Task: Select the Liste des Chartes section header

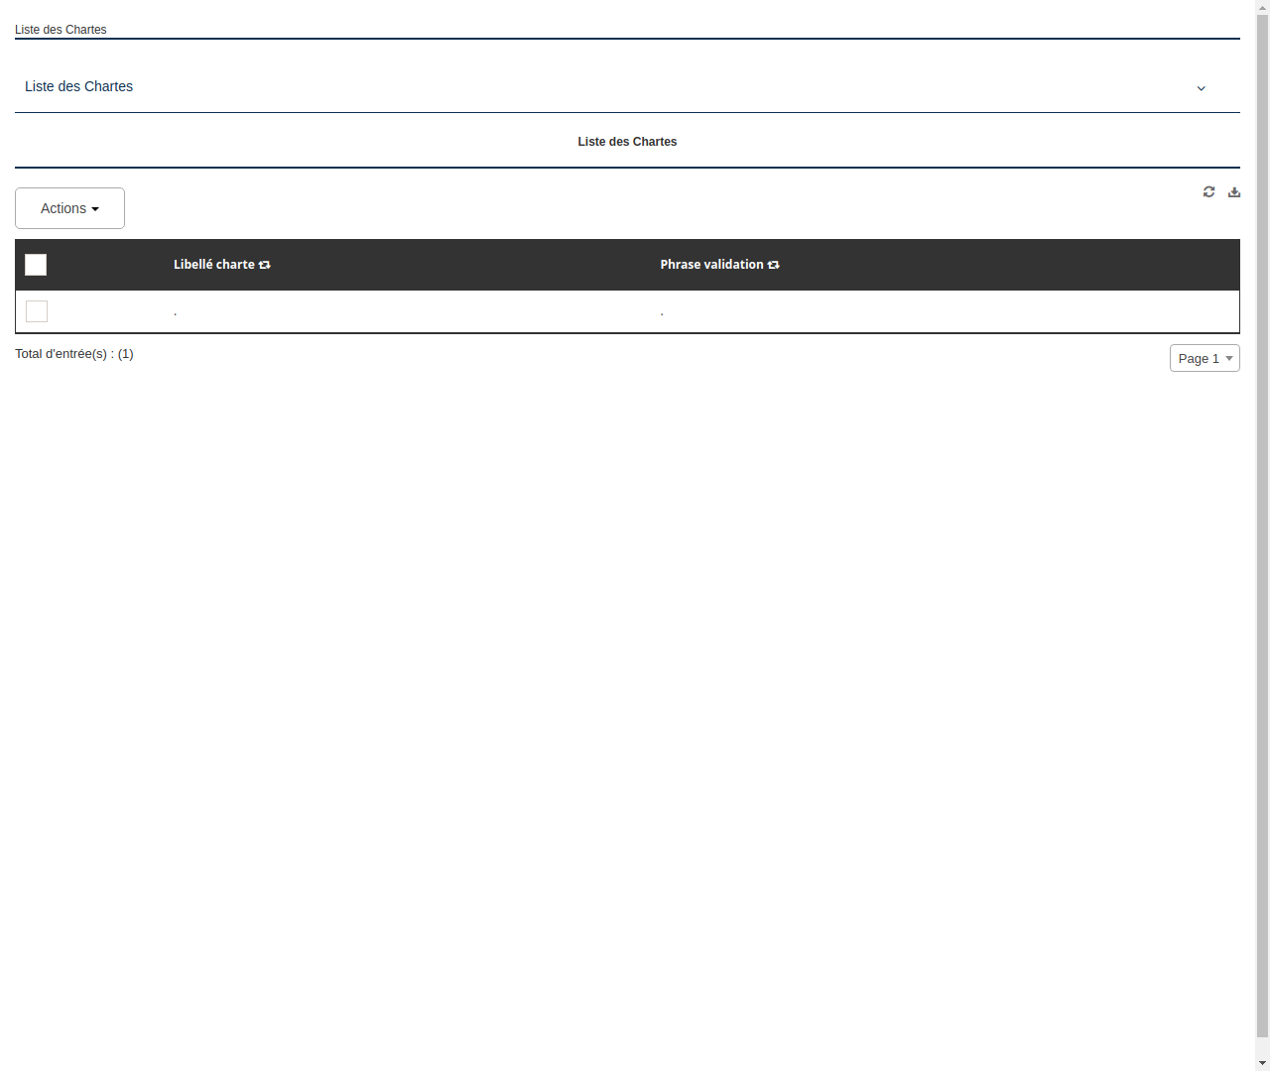Action: click(x=627, y=142)
